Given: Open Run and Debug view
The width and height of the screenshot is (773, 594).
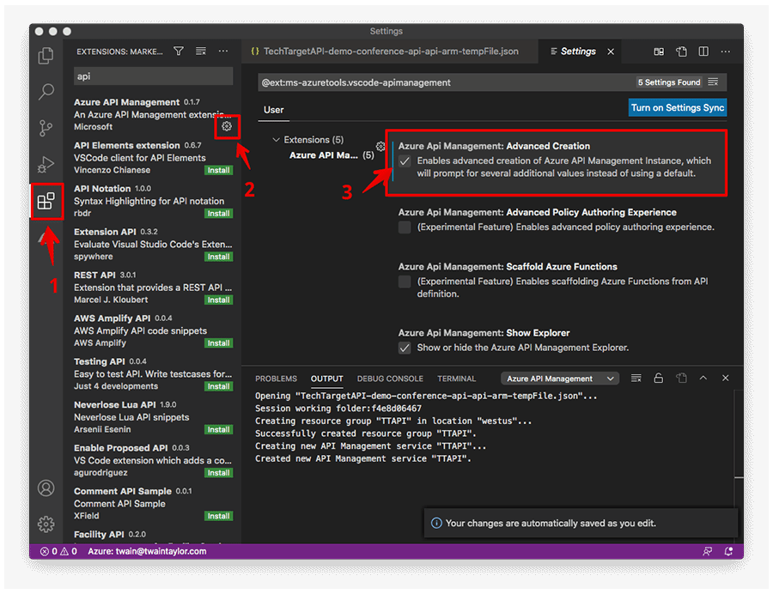Looking at the screenshot, I should 46,165.
